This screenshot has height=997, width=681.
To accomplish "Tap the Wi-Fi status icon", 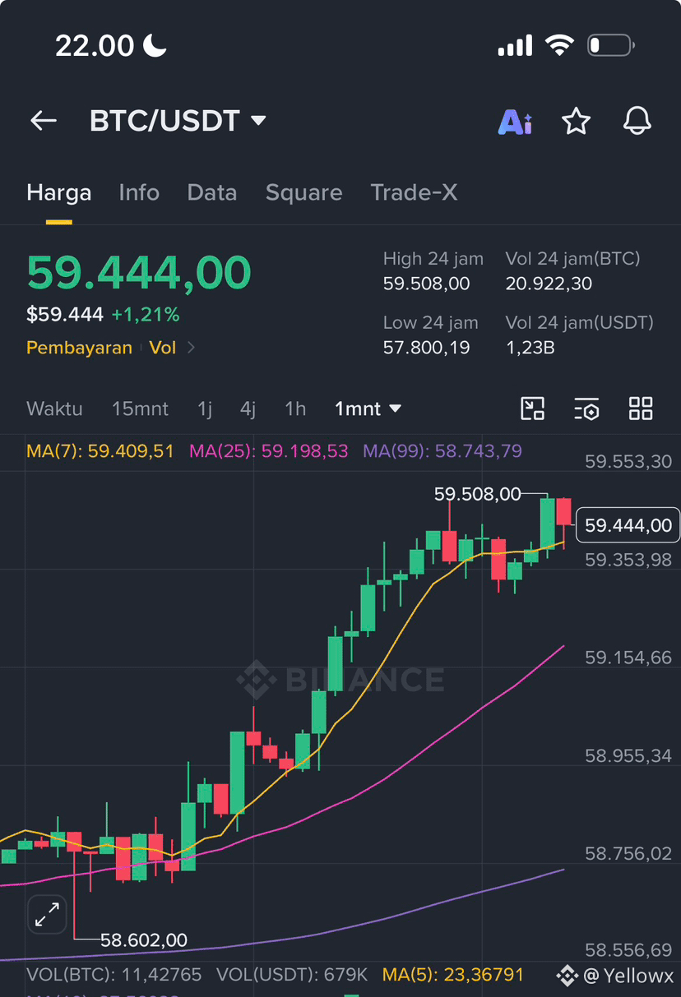I will [559, 45].
